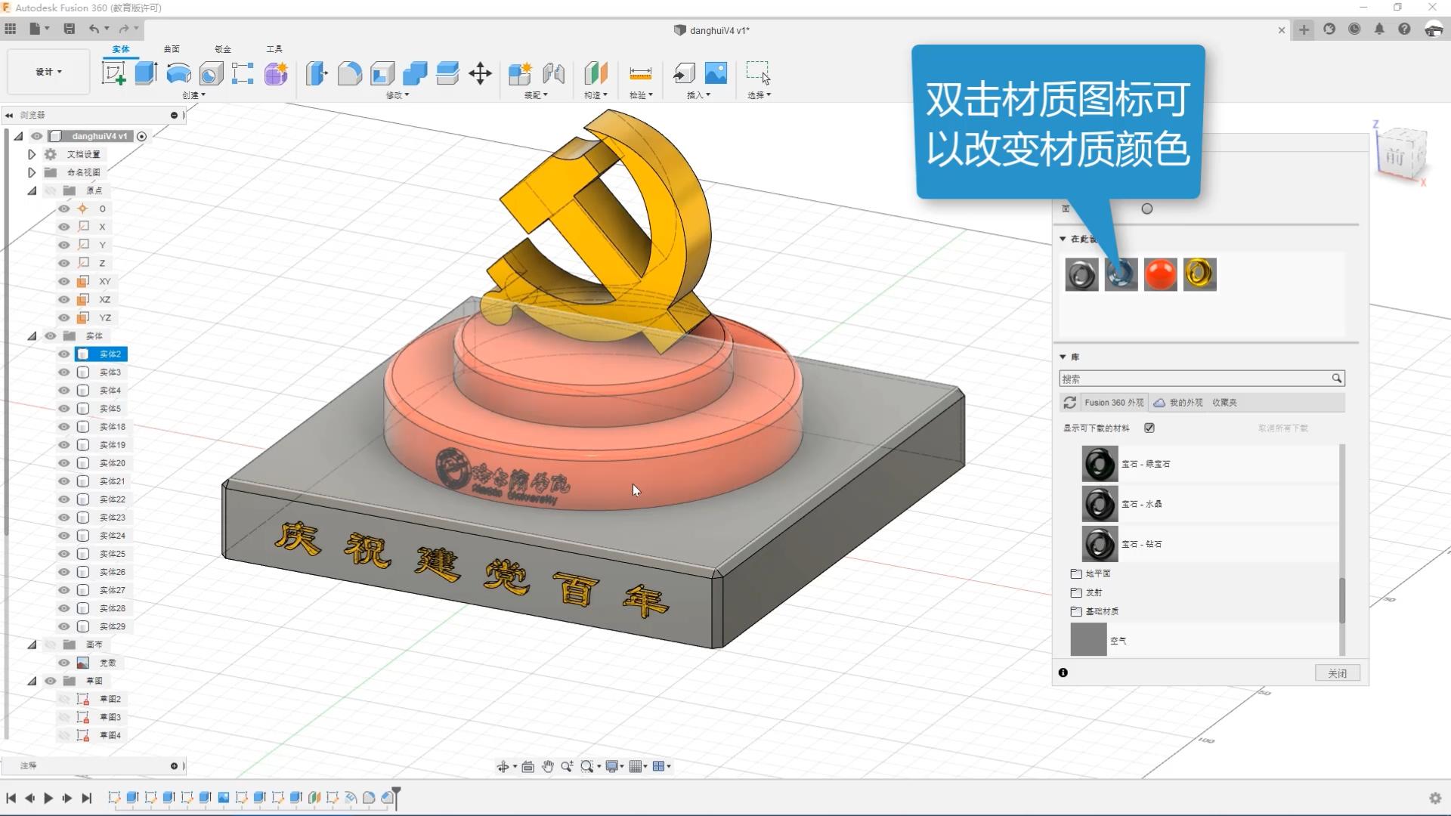Select the Fillet tool icon

pyautogui.click(x=349, y=73)
